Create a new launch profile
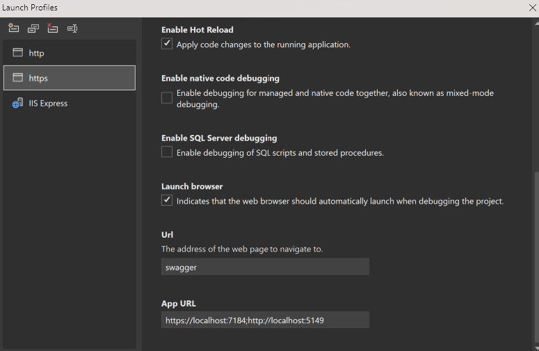Viewport: 539px width, 351px height. [13, 28]
